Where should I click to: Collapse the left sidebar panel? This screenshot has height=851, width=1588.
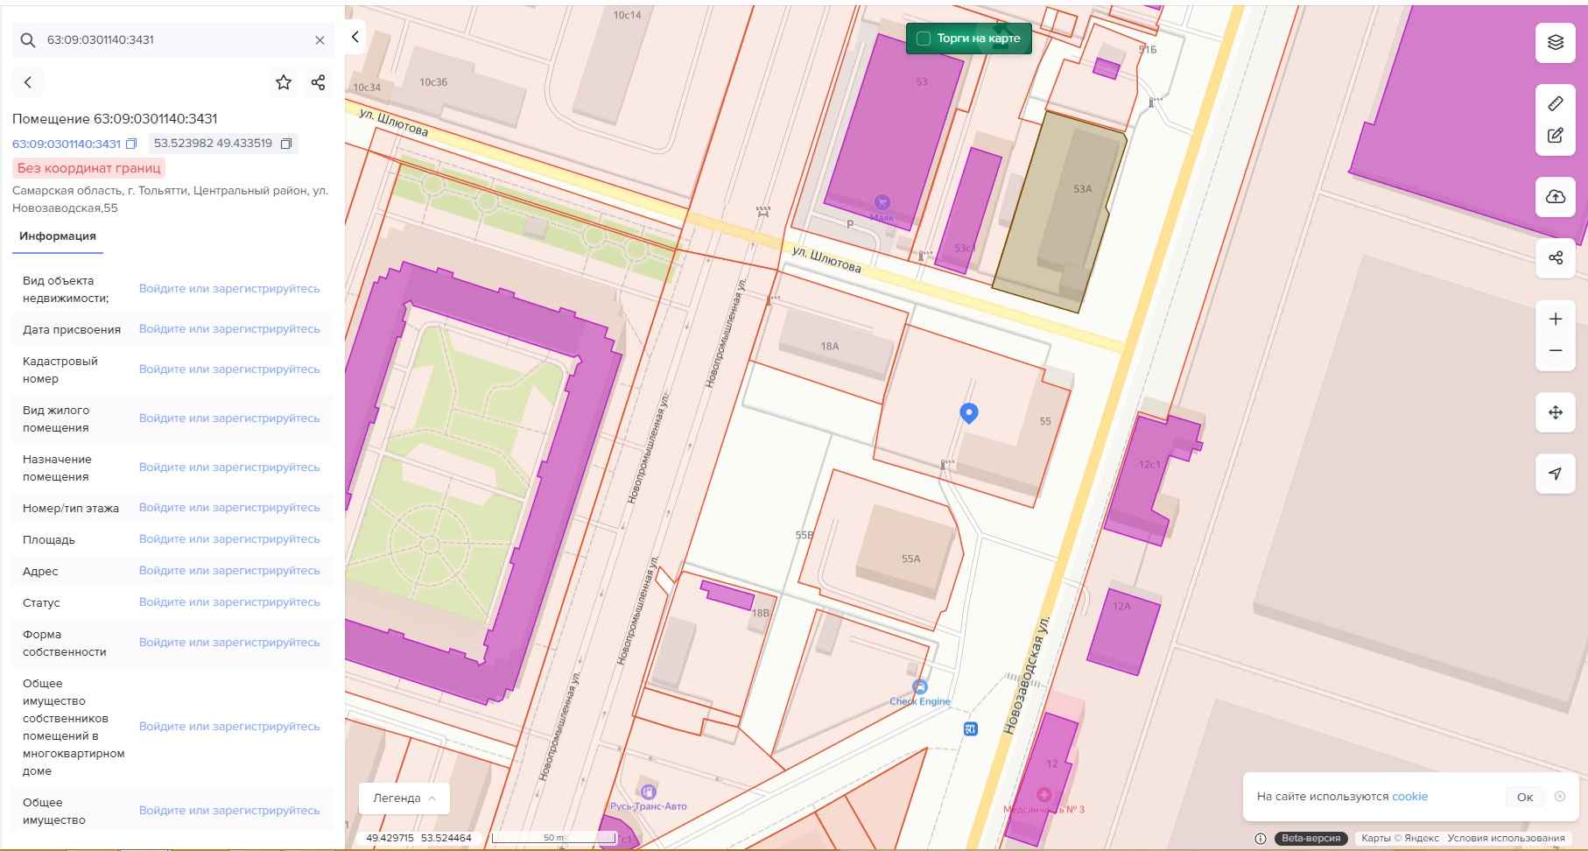355,37
